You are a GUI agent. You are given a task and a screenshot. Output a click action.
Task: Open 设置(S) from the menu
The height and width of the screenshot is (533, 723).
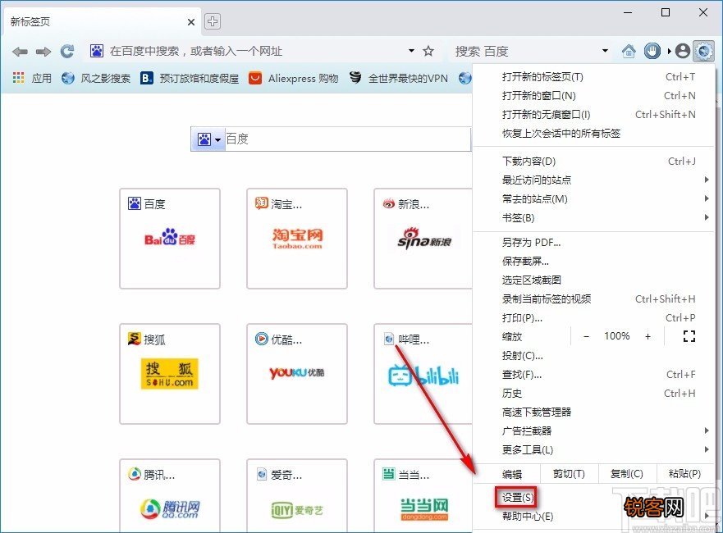click(594, 498)
